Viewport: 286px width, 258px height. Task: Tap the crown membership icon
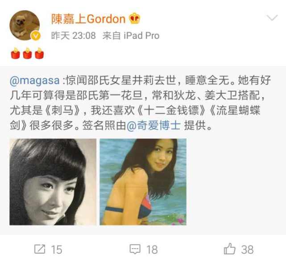point(135,18)
